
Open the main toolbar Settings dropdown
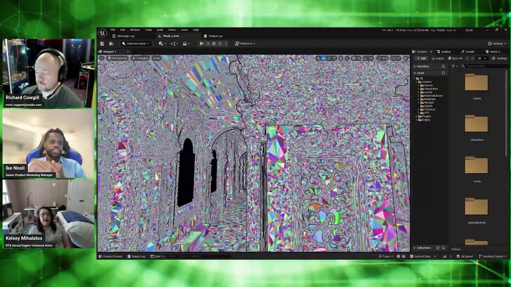(497, 44)
